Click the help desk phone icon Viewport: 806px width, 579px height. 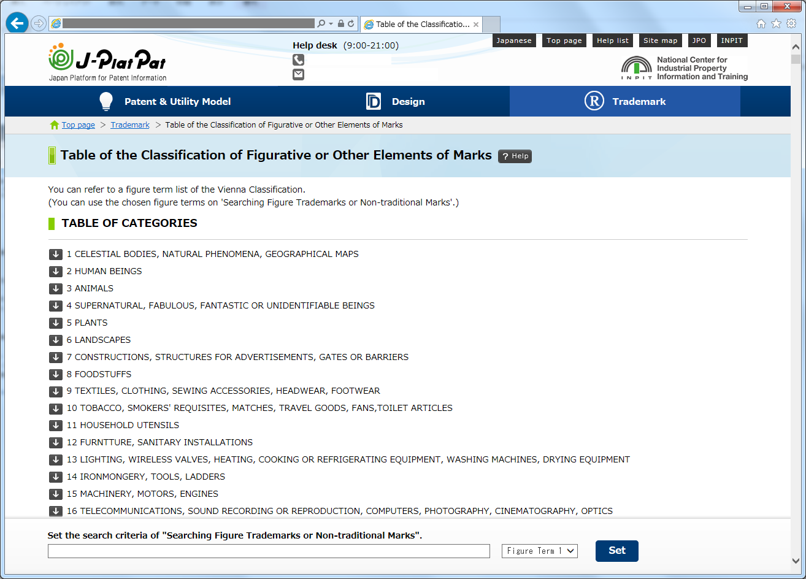pyautogui.click(x=298, y=60)
